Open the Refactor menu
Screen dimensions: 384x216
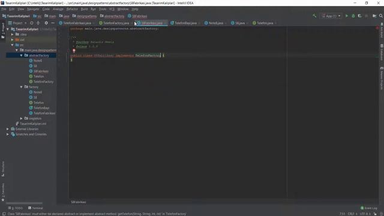72,9
